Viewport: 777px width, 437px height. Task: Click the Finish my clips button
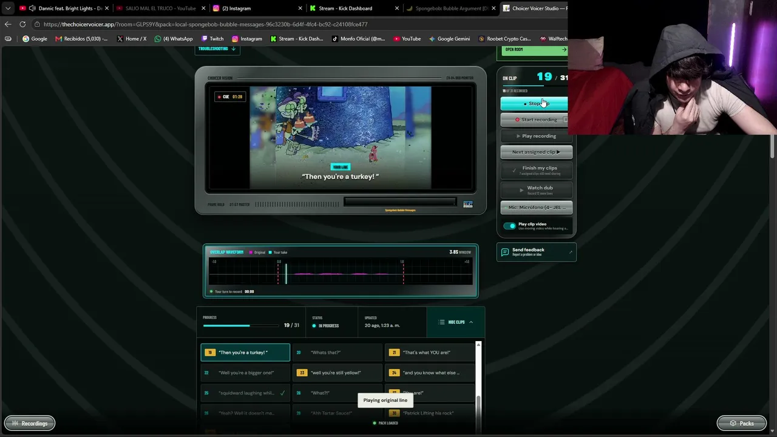tap(536, 171)
